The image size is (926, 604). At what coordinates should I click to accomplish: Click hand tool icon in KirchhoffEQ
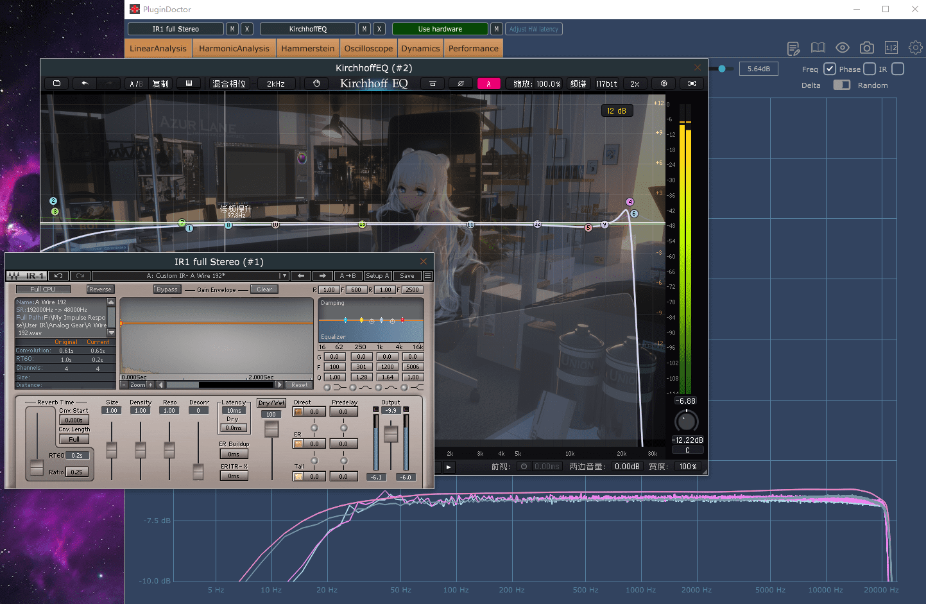tap(316, 83)
